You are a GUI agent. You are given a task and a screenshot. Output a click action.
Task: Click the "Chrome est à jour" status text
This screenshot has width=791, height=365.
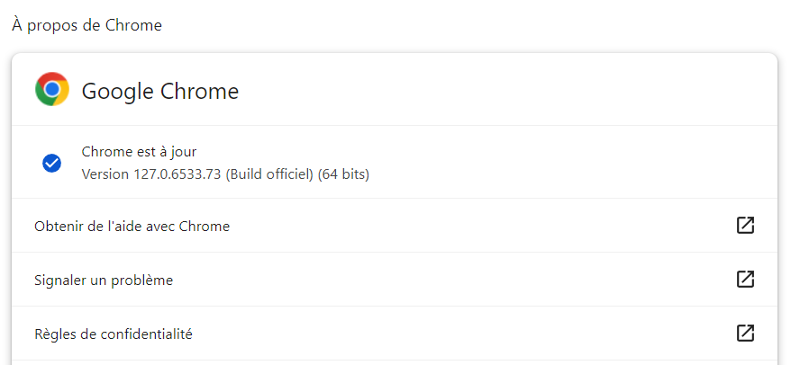(139, 152)
